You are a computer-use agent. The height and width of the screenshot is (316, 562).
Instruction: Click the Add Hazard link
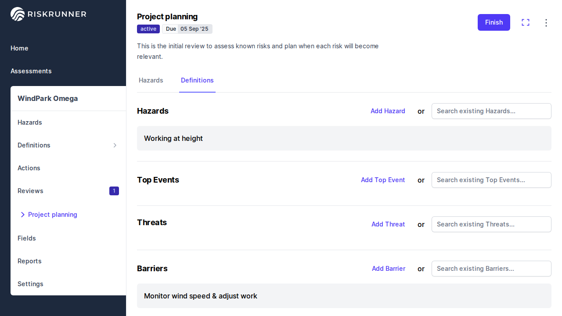pyautogui.click(x=388, y=111)
